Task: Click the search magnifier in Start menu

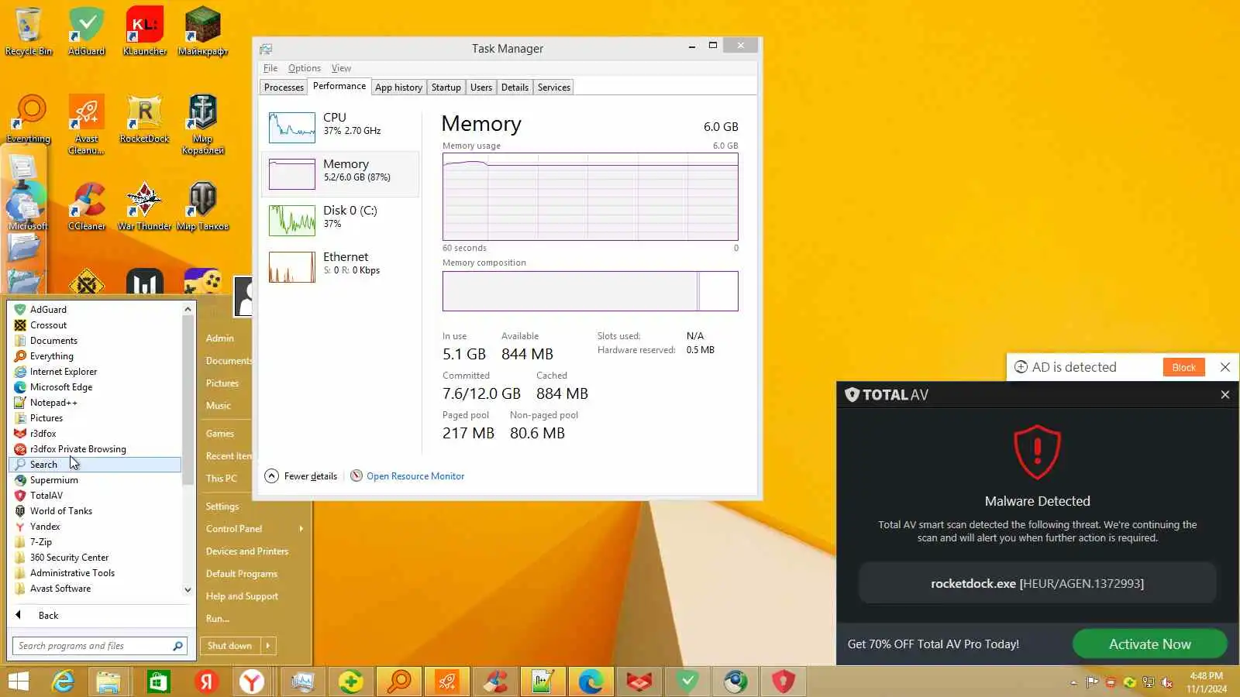Action: coord(177,646)
